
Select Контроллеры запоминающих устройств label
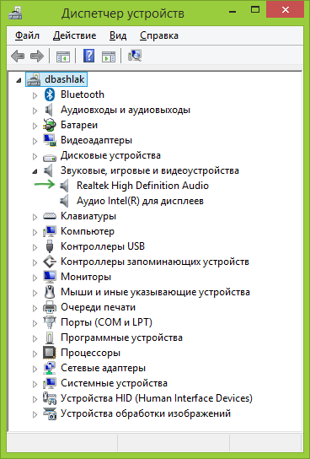155,262
